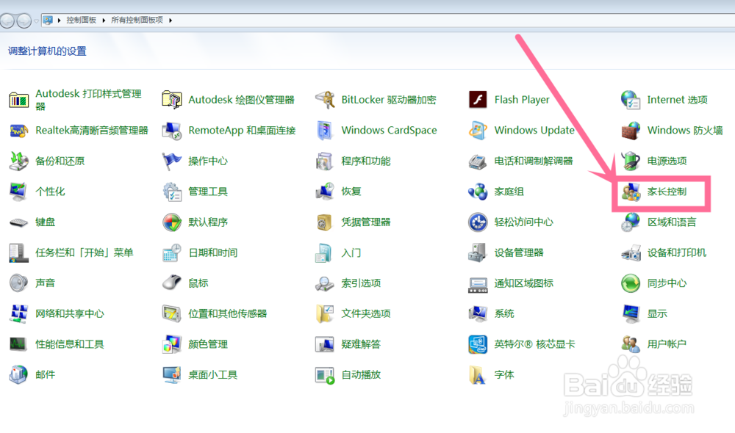Click the 字体 icon
This screenshot has width=735, height=433.
coord(478,375)
